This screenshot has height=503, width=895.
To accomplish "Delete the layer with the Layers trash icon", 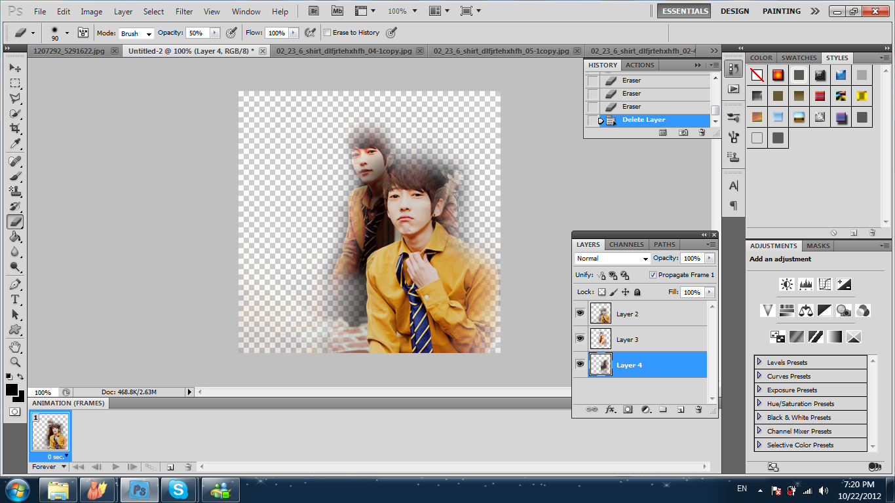I will pos(698,409).
